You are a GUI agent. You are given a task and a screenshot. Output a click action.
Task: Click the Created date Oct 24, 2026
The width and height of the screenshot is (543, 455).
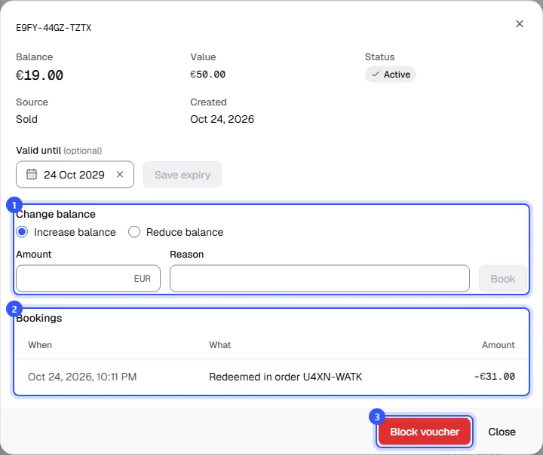(222, 119)
